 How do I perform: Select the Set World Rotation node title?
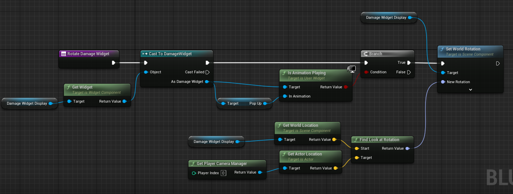coord(463,49)
